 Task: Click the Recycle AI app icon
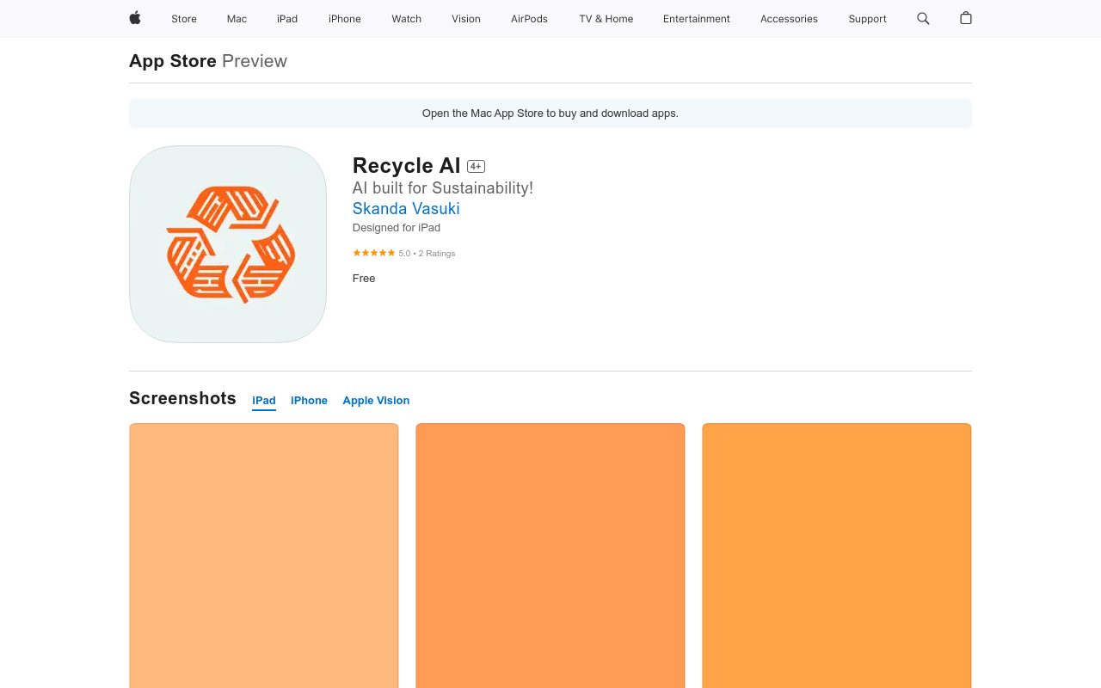(228, 244)
